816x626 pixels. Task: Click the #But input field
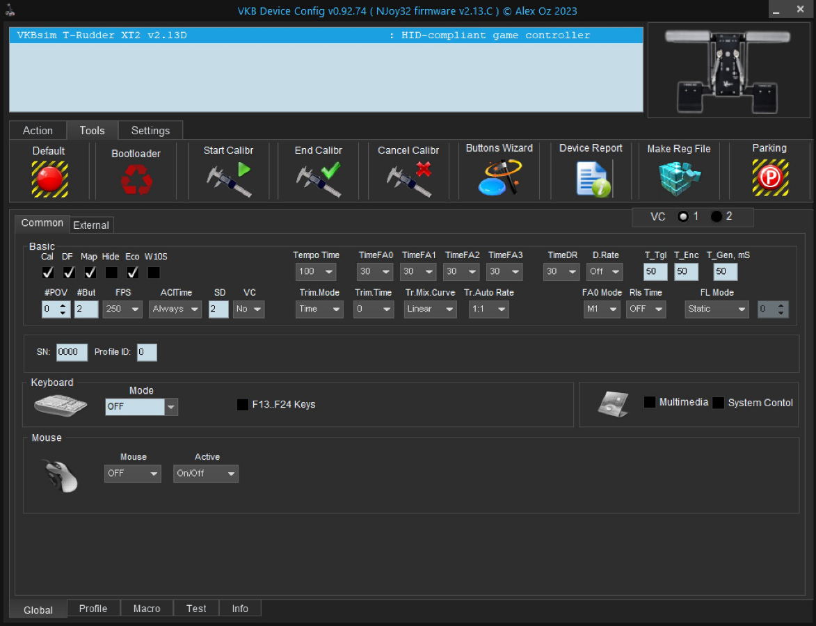[86, 309]
